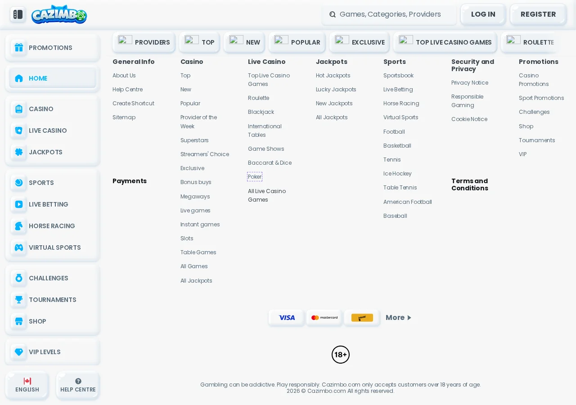The height and width of the screenshot is (405, 576).
Task: Switch to the Top category tab
Action: pos(199,42)
